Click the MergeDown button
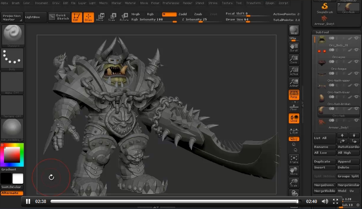Screen dimensions: 362x209 324,185
